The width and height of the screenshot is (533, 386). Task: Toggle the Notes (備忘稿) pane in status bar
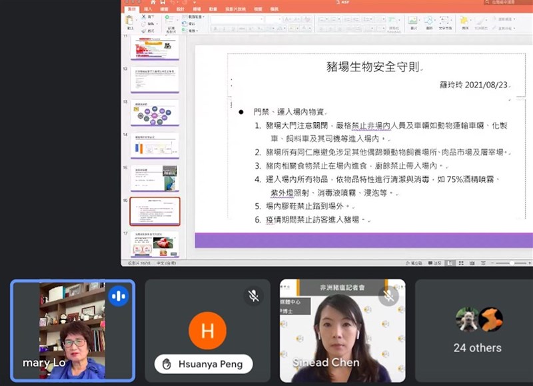(414, 263)
